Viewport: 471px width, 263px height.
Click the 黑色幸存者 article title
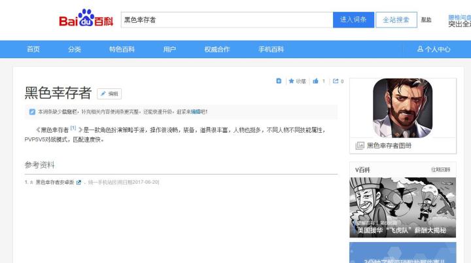[58, 93]
